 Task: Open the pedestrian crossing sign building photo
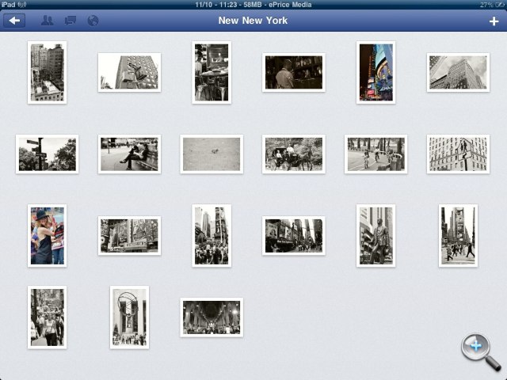[x=458, y=154]
